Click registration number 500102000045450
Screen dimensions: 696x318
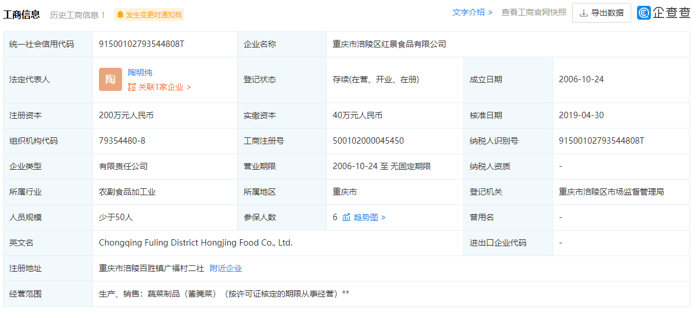pos(368,141)
